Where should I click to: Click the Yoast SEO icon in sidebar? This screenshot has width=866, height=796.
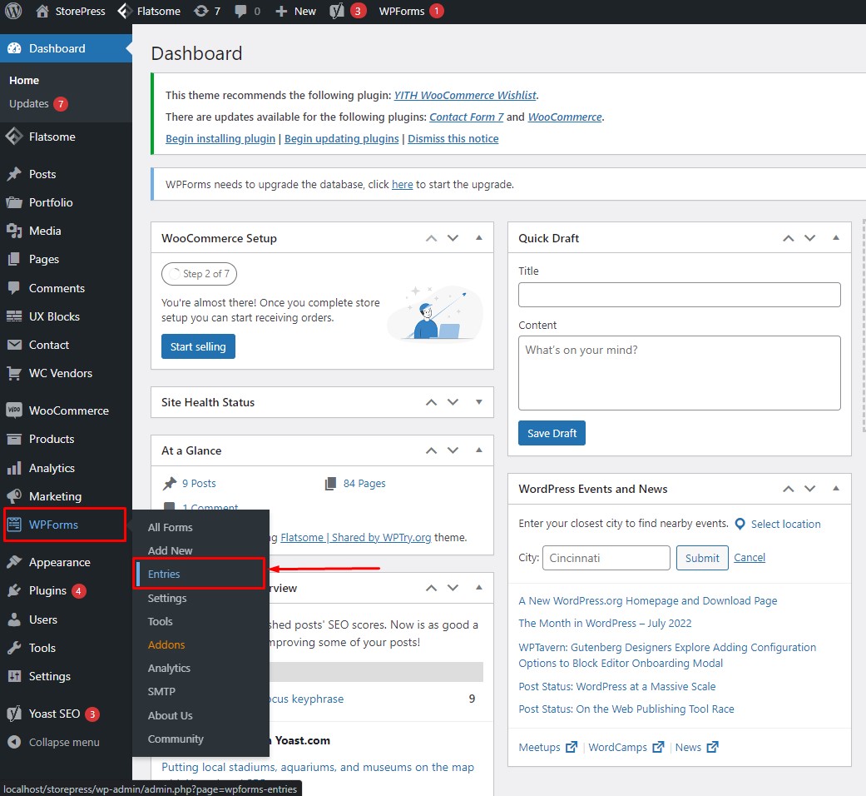tap(14, 714)
